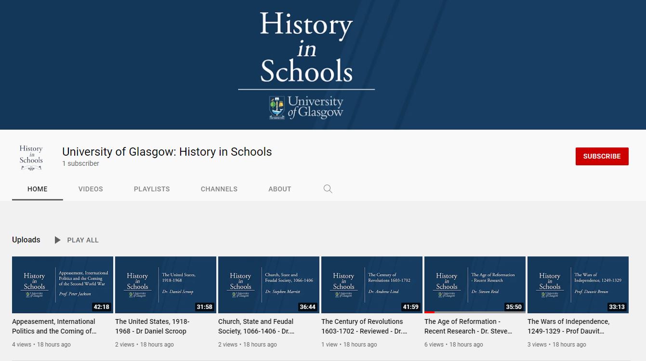This screenshot has height=361, width=646.
Task: Open Wars of Independence video thumbnail
Action: click(578, 285)
